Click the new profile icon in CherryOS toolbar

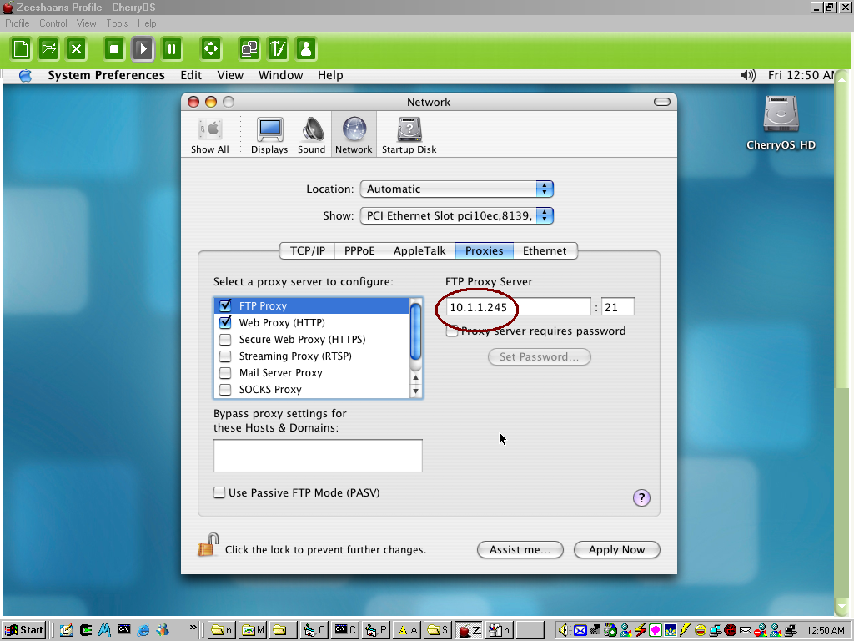[x=21, y=49]
